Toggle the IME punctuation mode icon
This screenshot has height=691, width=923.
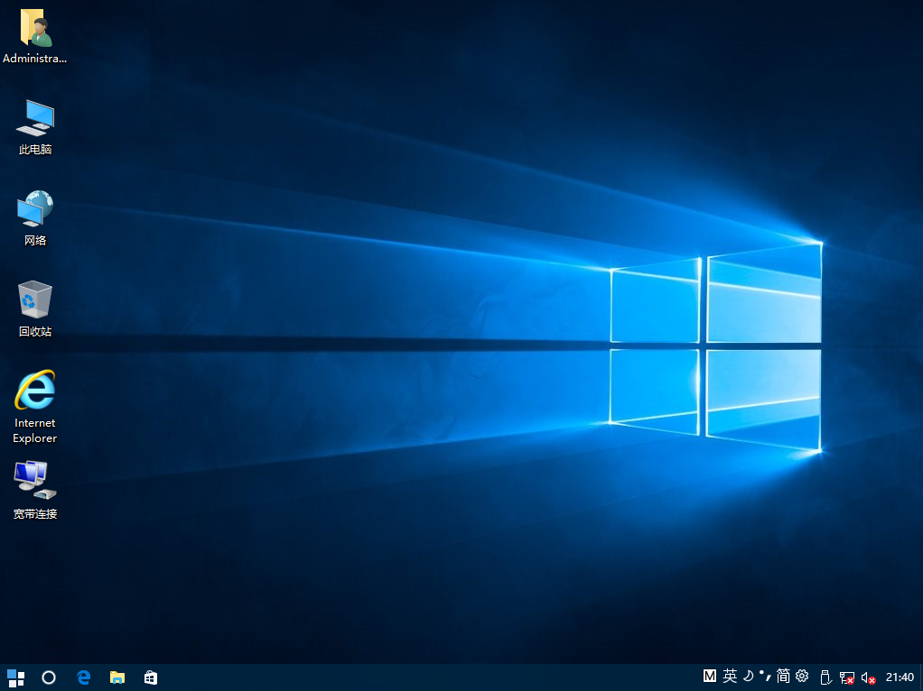tap(765, 677)
